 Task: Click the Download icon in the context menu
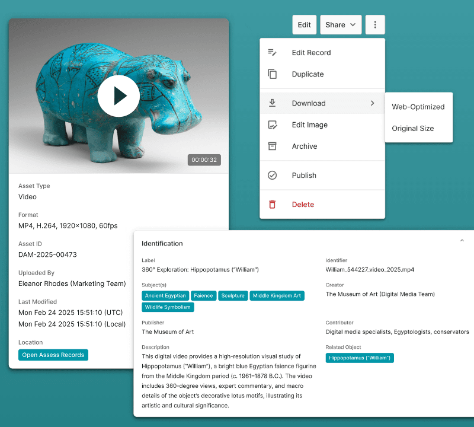tap(273, 103)
